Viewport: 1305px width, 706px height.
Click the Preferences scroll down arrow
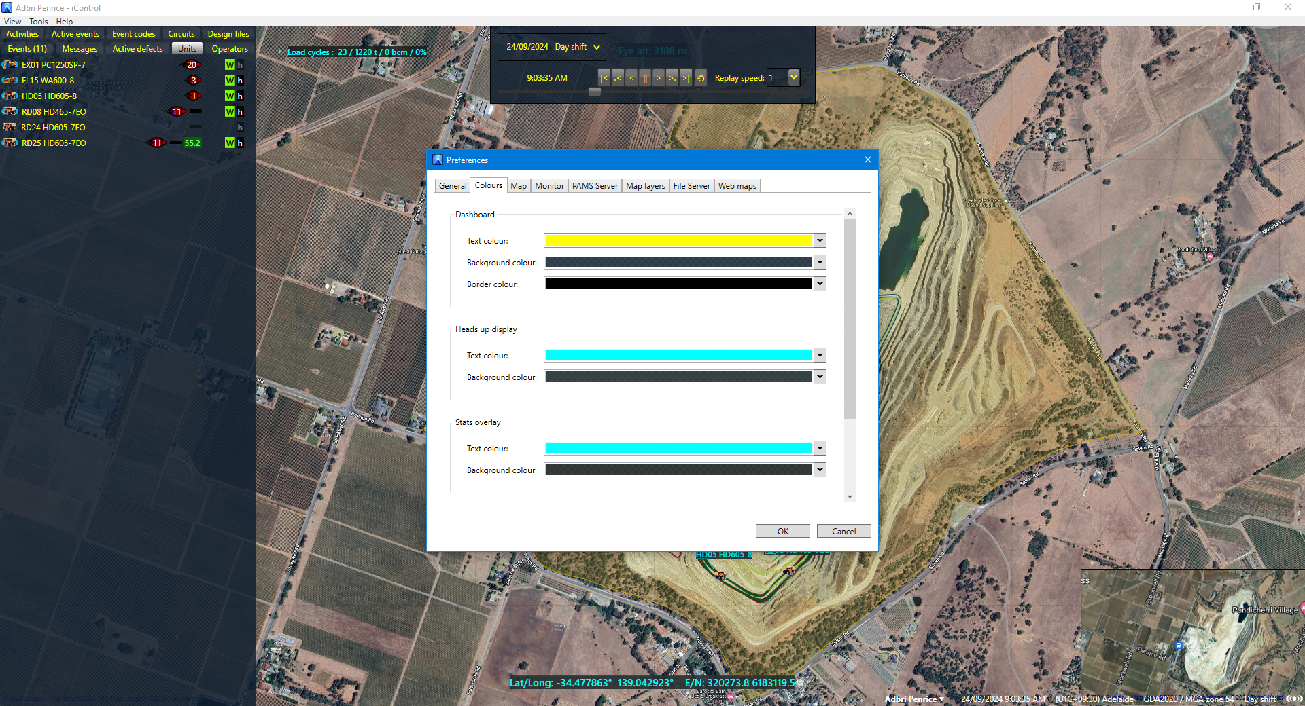click(850, 496)
